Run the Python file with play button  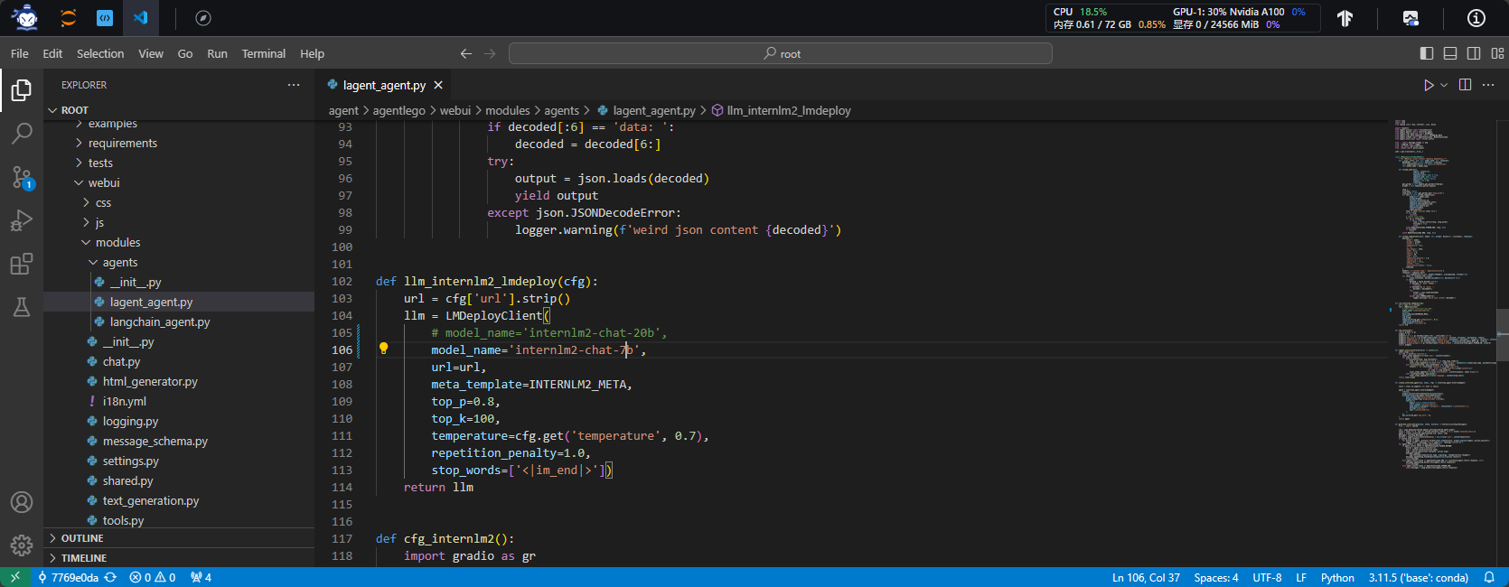1429,85
